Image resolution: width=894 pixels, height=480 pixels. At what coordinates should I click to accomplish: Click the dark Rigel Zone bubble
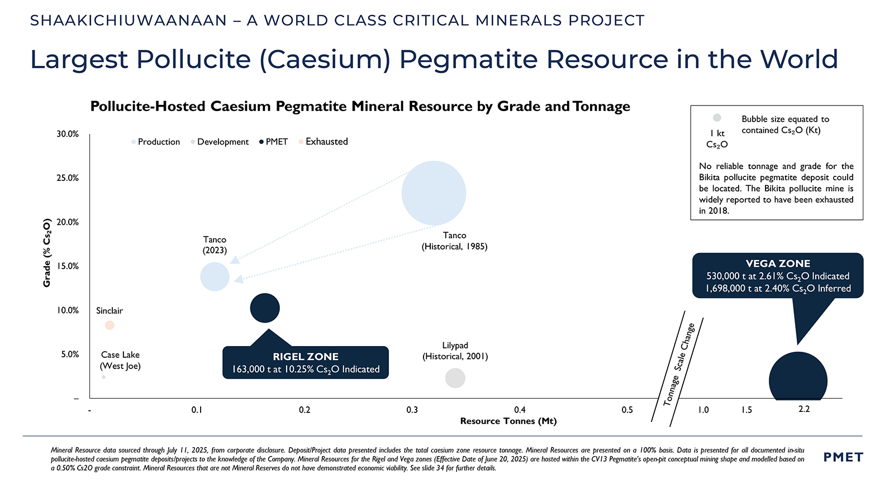265,308
